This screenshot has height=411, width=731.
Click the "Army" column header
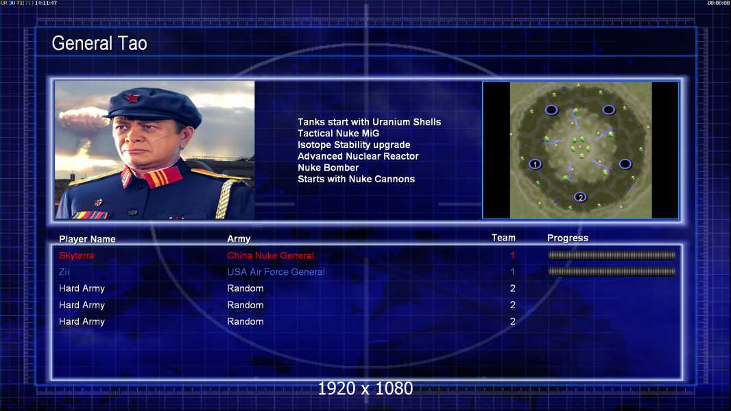(239, 239)
